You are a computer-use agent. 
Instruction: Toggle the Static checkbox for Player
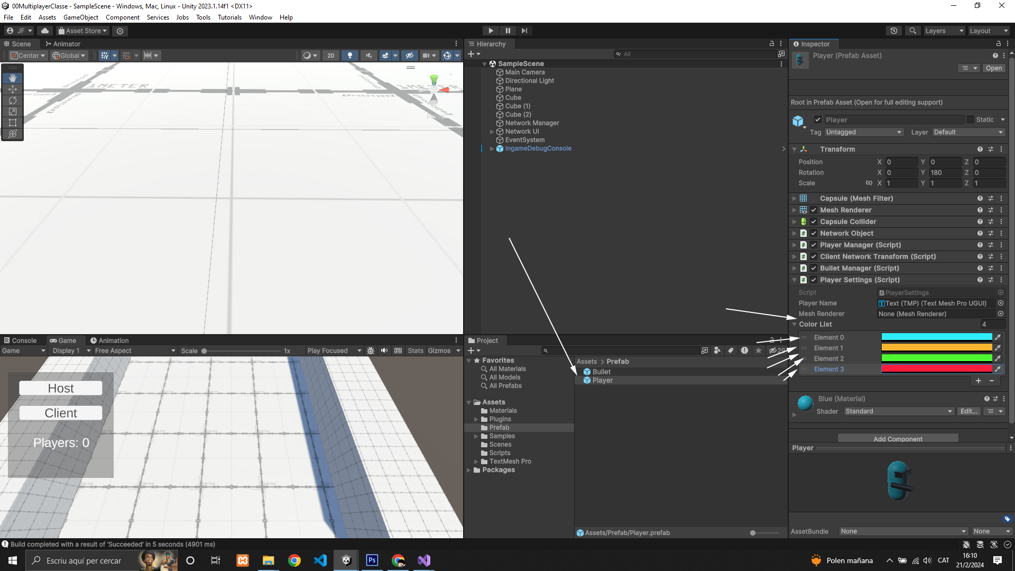click(970, 119)
